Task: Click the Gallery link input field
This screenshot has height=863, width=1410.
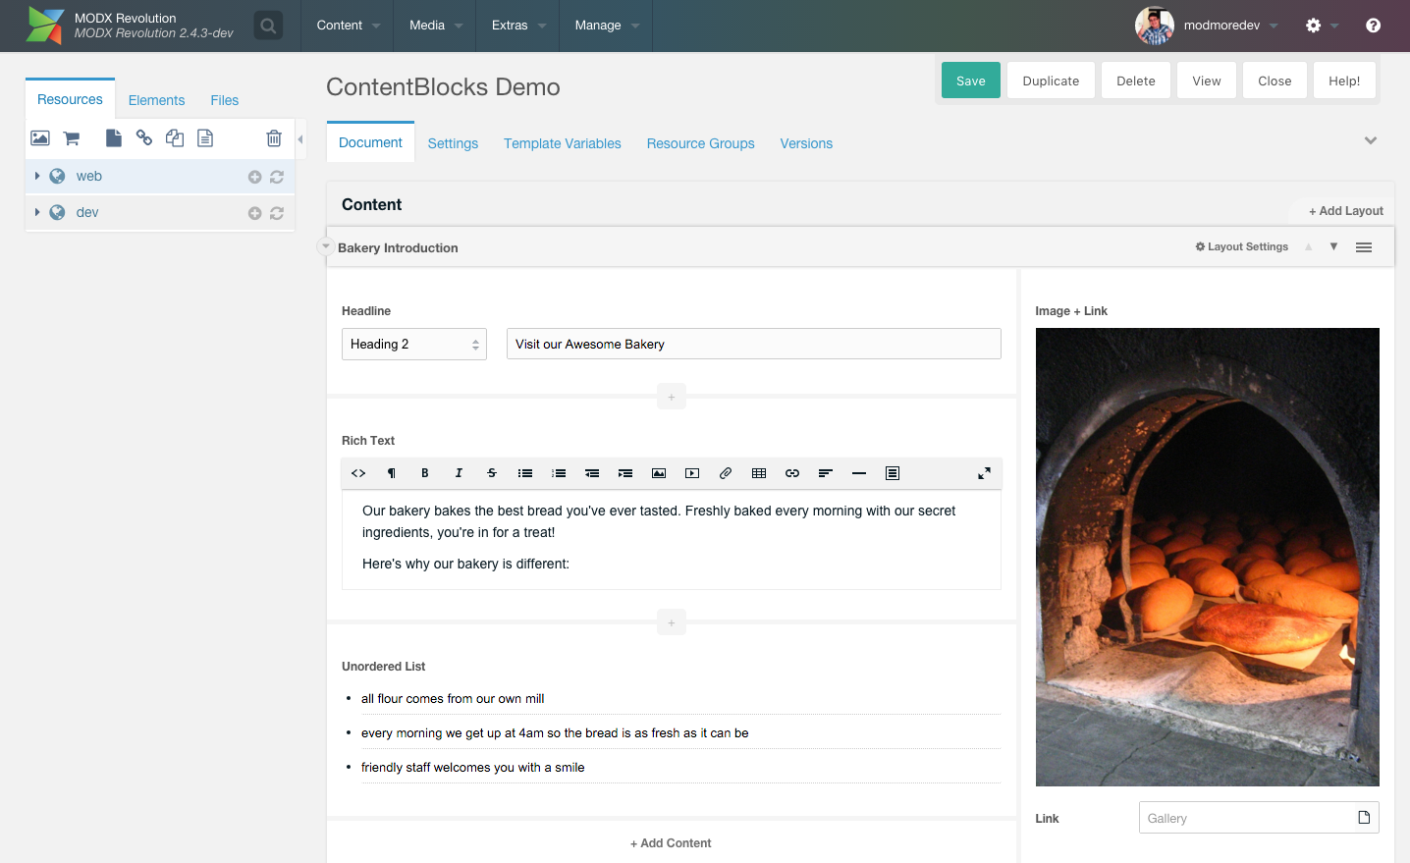Action: point(1244,818)
